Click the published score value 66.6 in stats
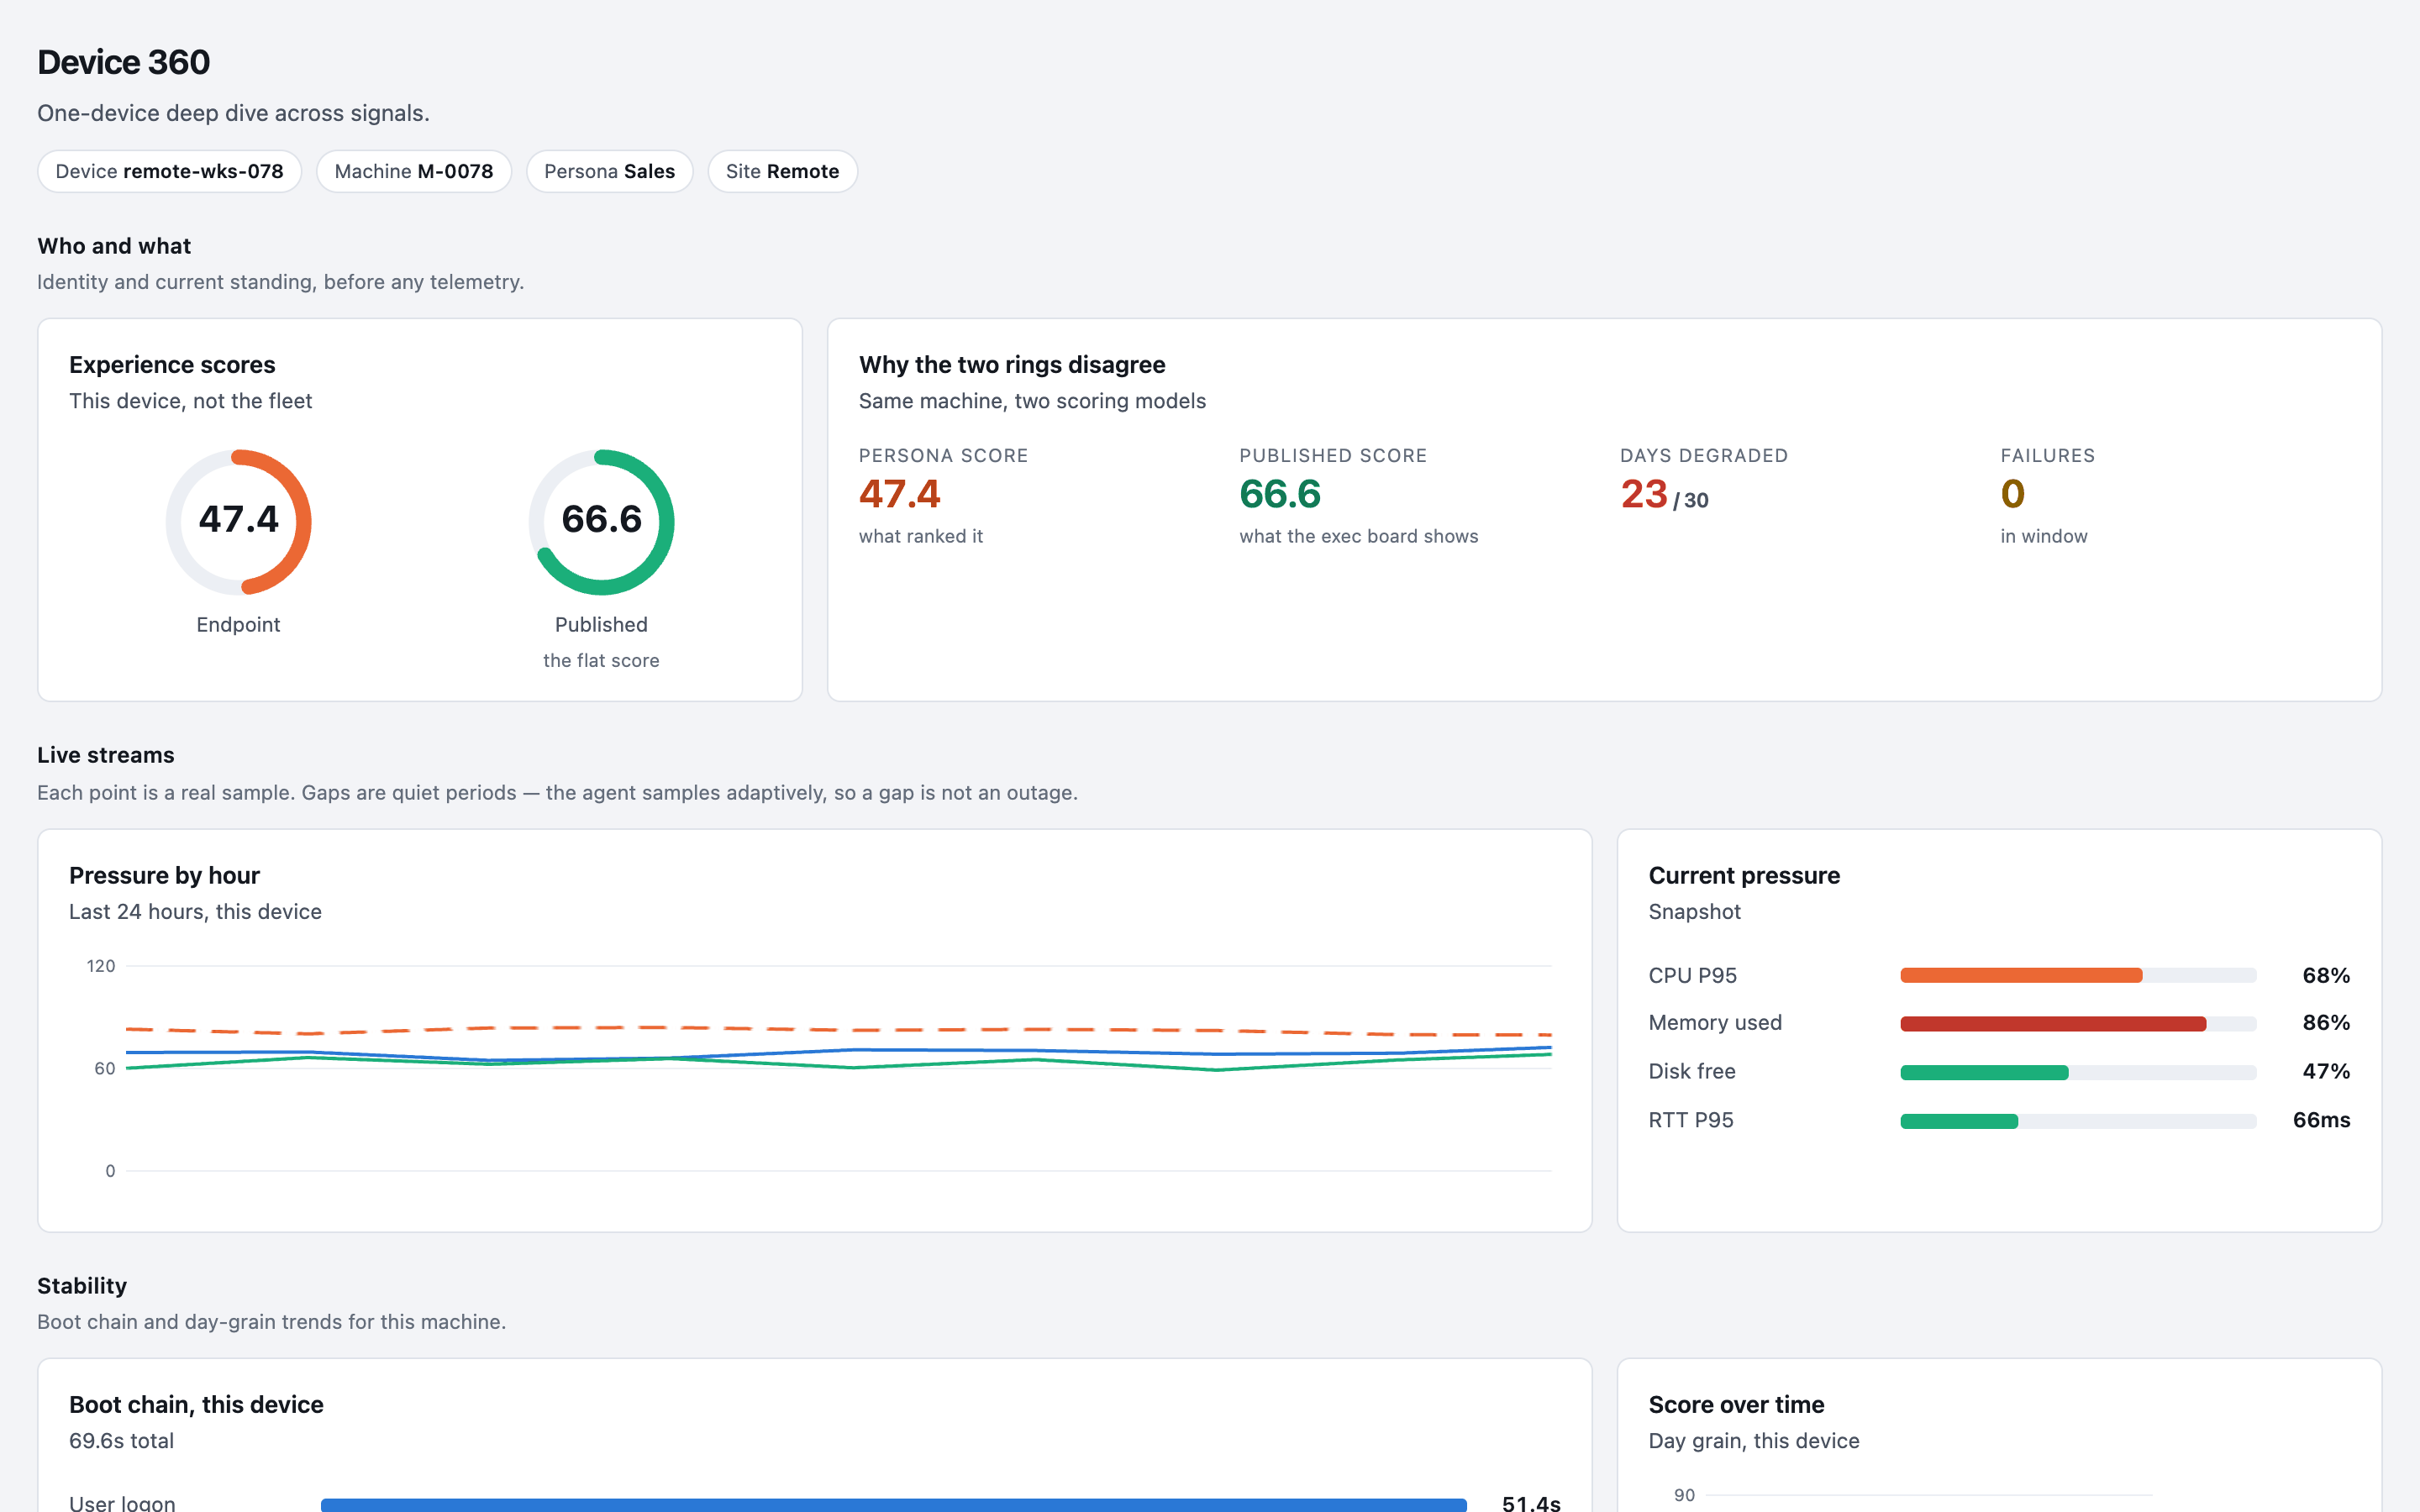The height and width of the screenshot is (1512, 2420). [1280, 494]
